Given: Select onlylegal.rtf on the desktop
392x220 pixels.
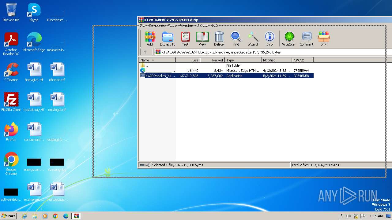Looking at the screenshot, I should pyautogui.click(x=57, y=102).
